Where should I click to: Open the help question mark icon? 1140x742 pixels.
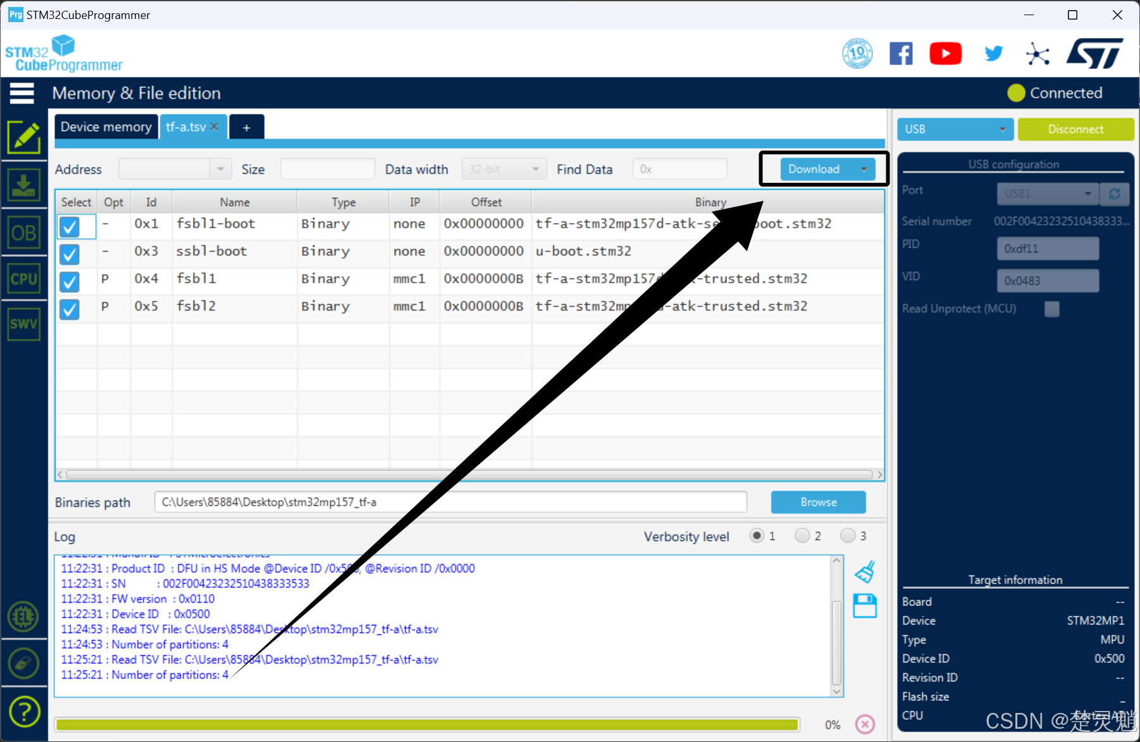click(x=25, y=712)
